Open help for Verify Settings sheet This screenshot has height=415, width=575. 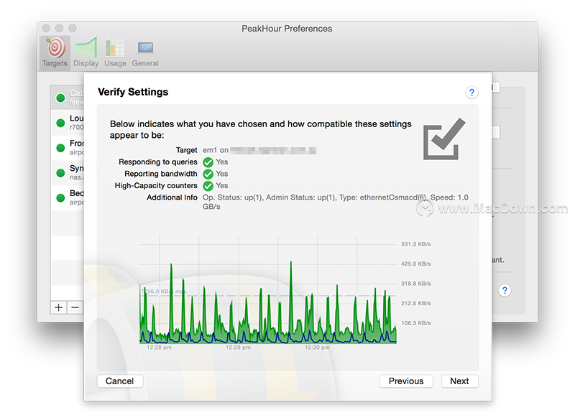pos(471,93)
